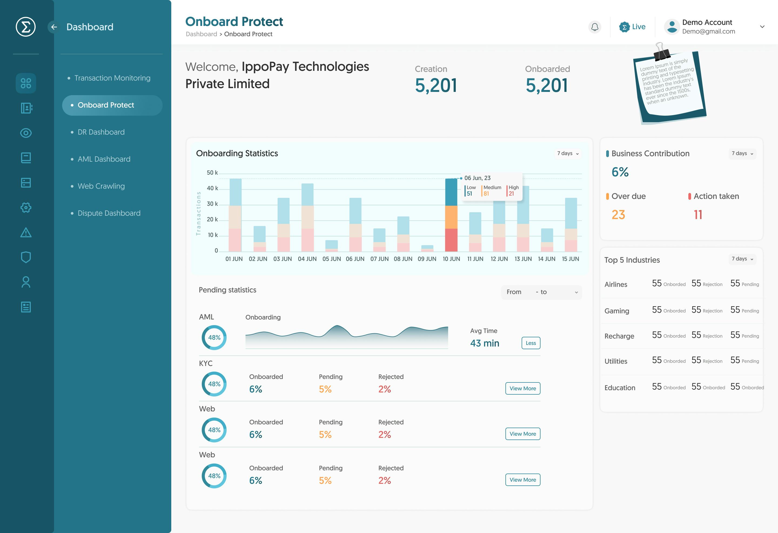Click the shield icon in the sidebar
Image resolution: width=778 pixels, height=533 pixels.
[x=26, y=256]
